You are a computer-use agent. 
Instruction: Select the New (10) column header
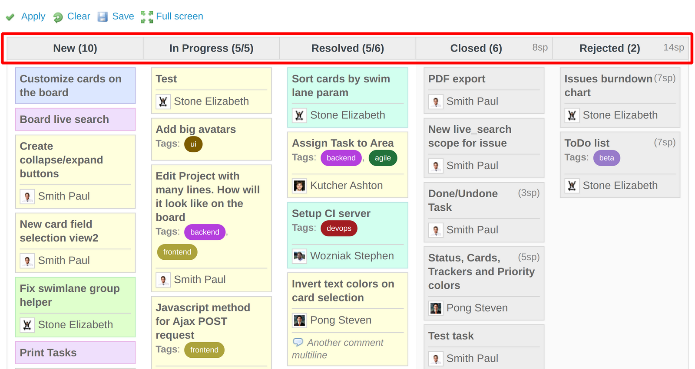click(x=74, y=48)
